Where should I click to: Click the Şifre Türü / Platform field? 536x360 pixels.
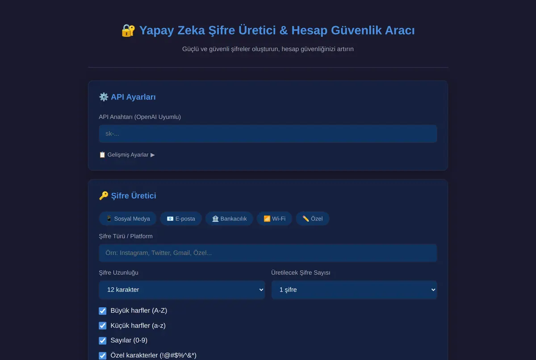coord(268,253)
